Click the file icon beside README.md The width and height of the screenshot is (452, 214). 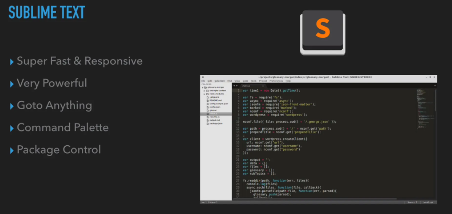point(208,100)
